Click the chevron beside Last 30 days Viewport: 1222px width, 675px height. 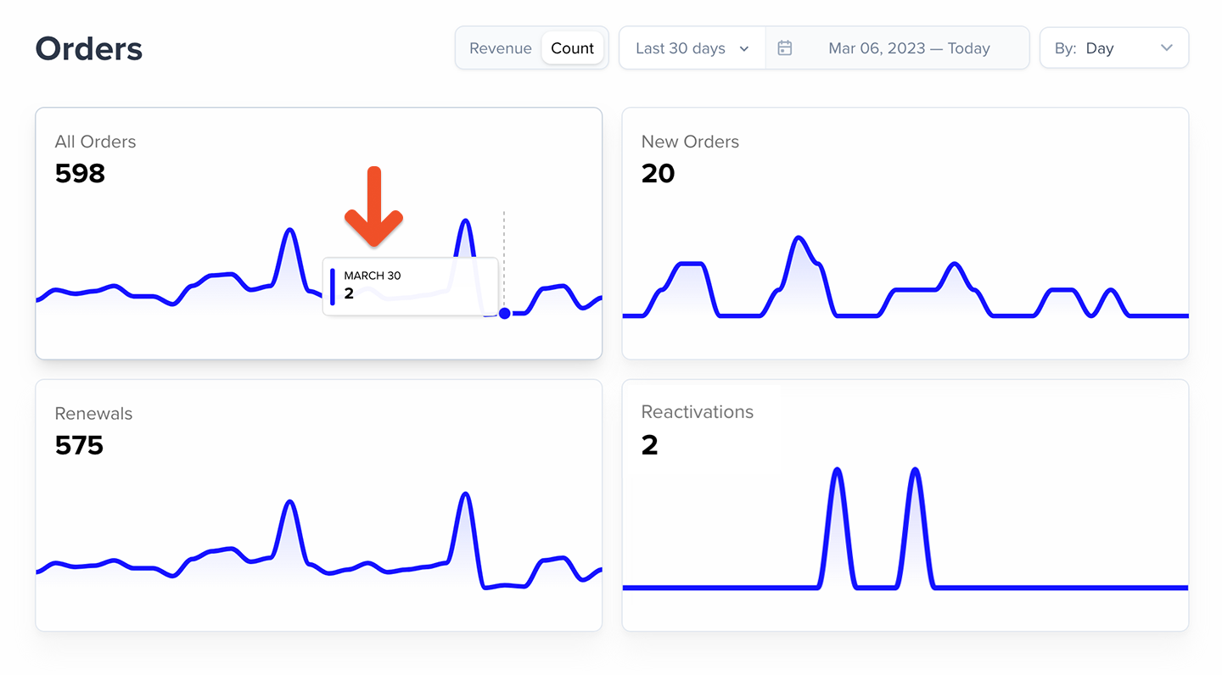[744, 48]
